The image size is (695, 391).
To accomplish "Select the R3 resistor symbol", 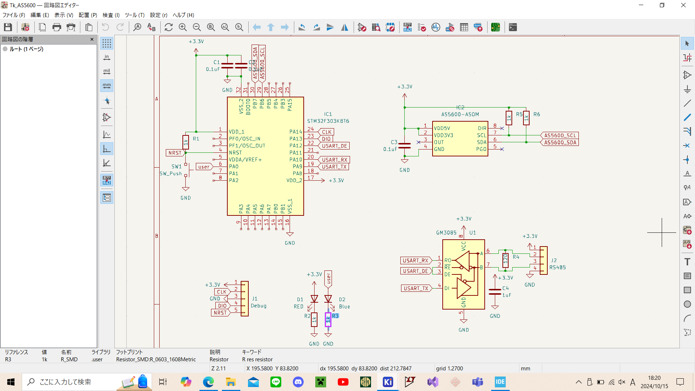I will coord(328,320).
